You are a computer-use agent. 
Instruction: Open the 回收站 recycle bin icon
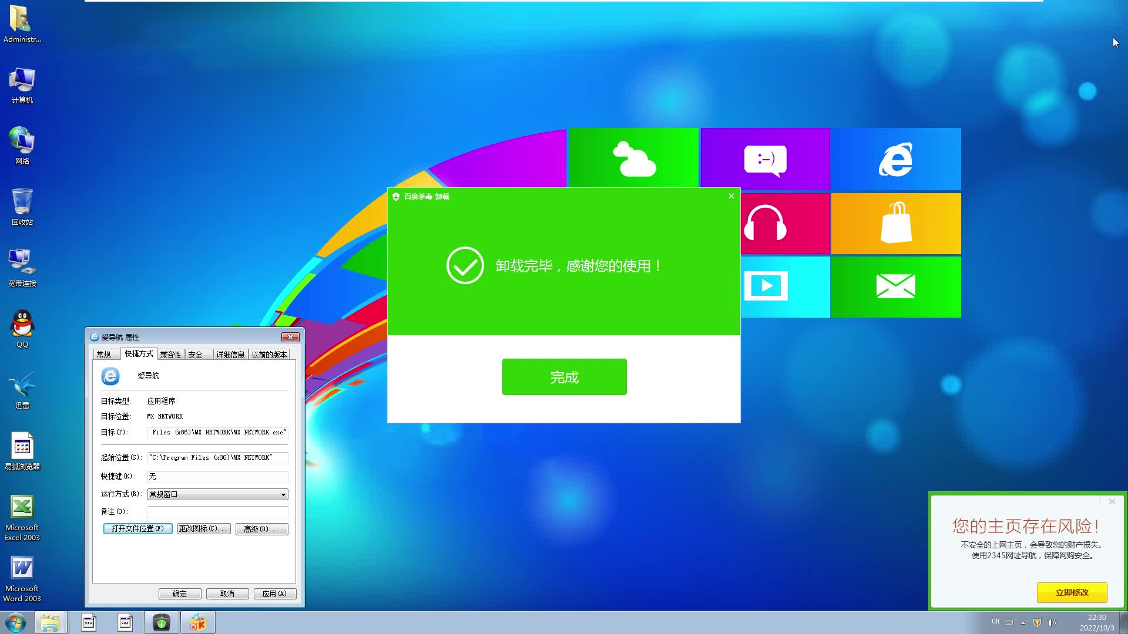[x=22, y=207]
